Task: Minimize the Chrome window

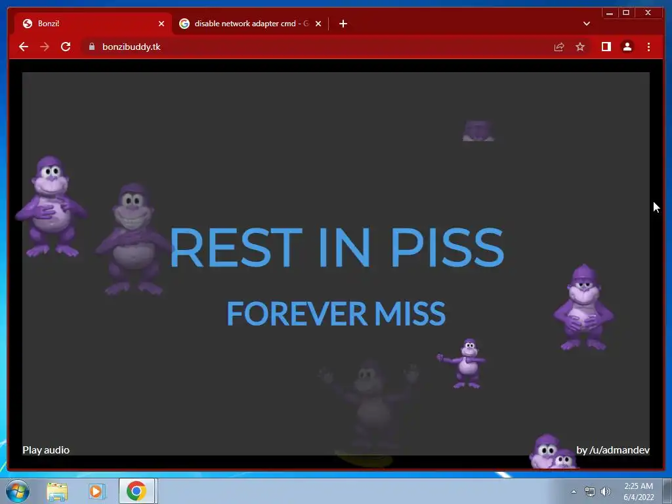Action: [610, 13]
